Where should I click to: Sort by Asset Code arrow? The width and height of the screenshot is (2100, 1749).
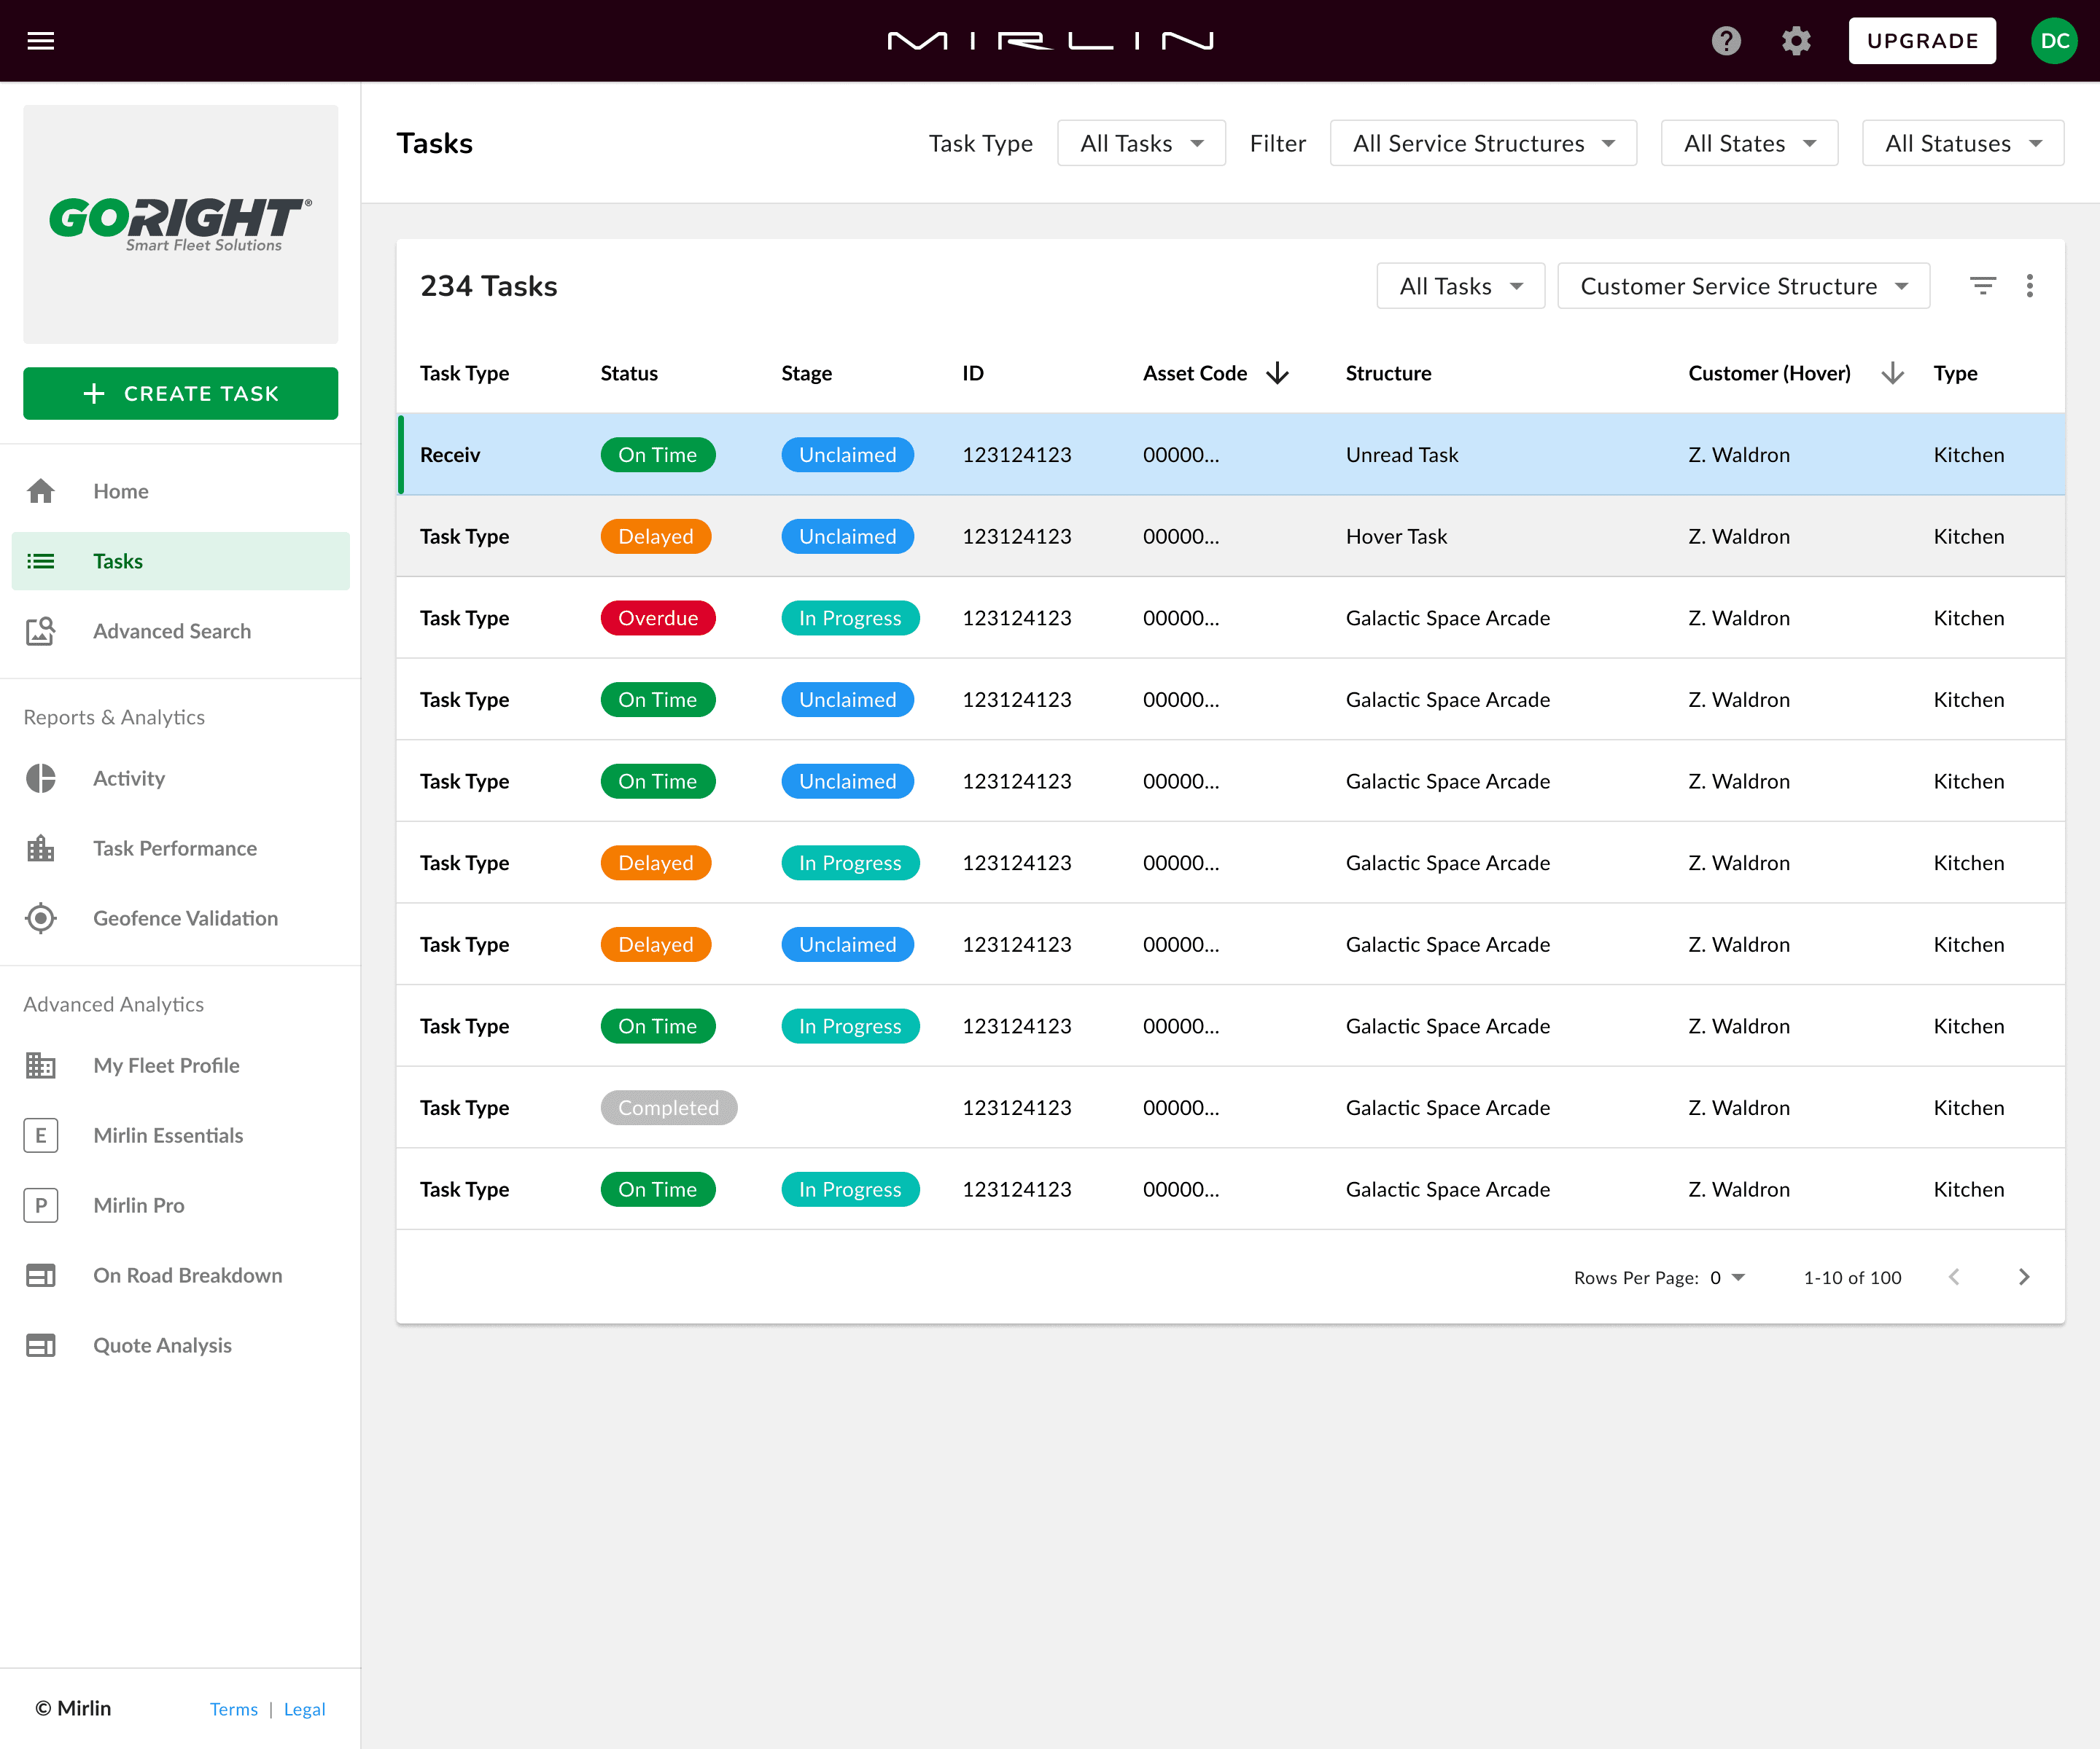tap(1277, 373)
